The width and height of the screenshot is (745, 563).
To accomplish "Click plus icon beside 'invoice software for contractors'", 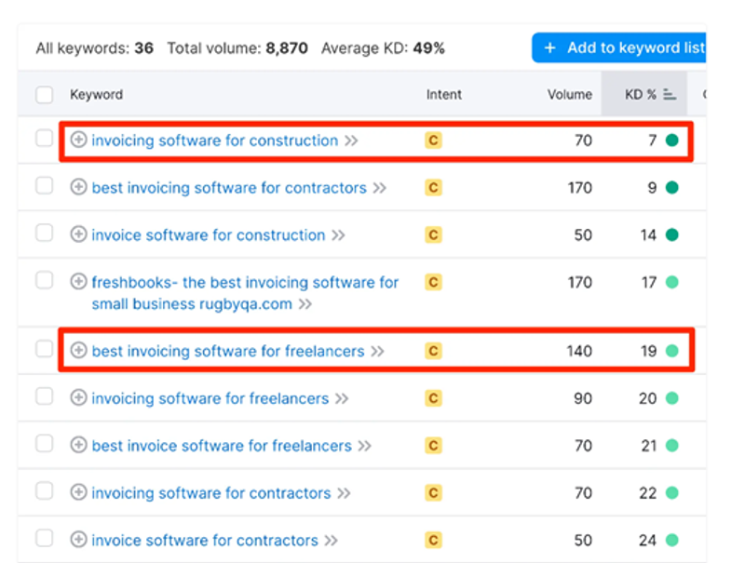I will click(x=78, y=540).
